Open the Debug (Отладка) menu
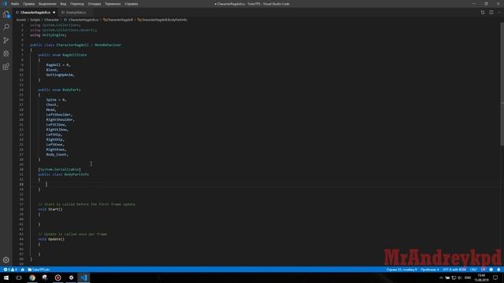504x283 pixels. (94, 4)
